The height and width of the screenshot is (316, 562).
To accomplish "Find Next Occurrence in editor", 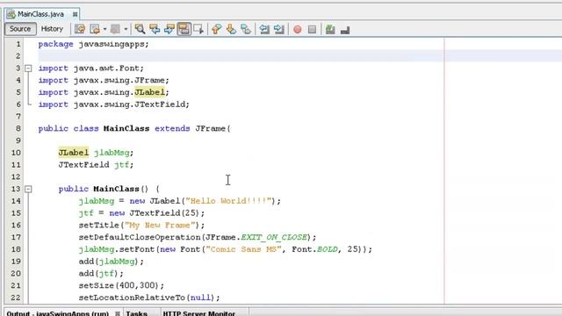I will (169, 29).
